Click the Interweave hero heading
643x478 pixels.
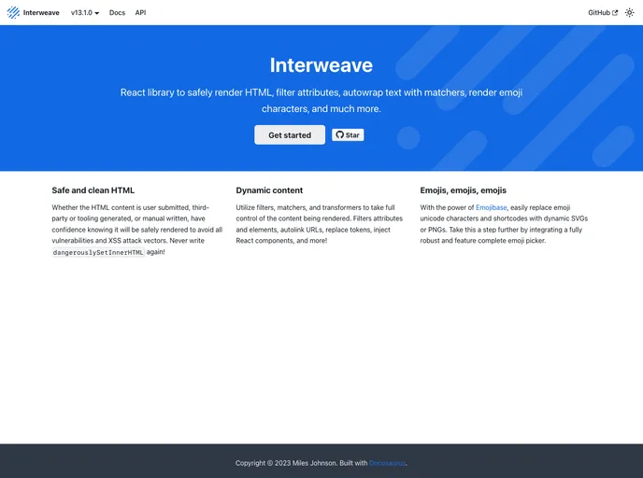(x=321, y=65)
